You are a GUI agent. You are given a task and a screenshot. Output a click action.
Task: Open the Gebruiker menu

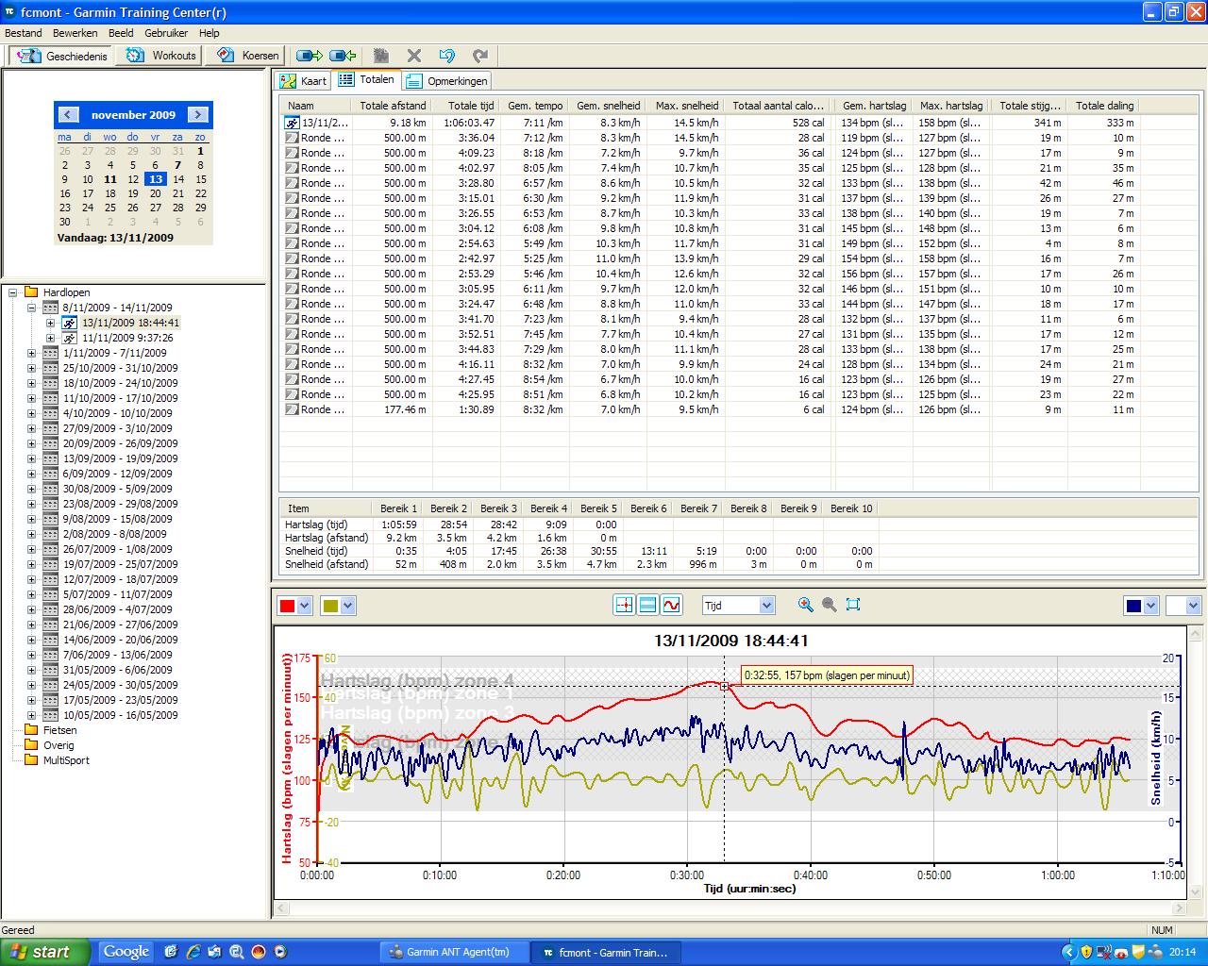coord(166,33)
